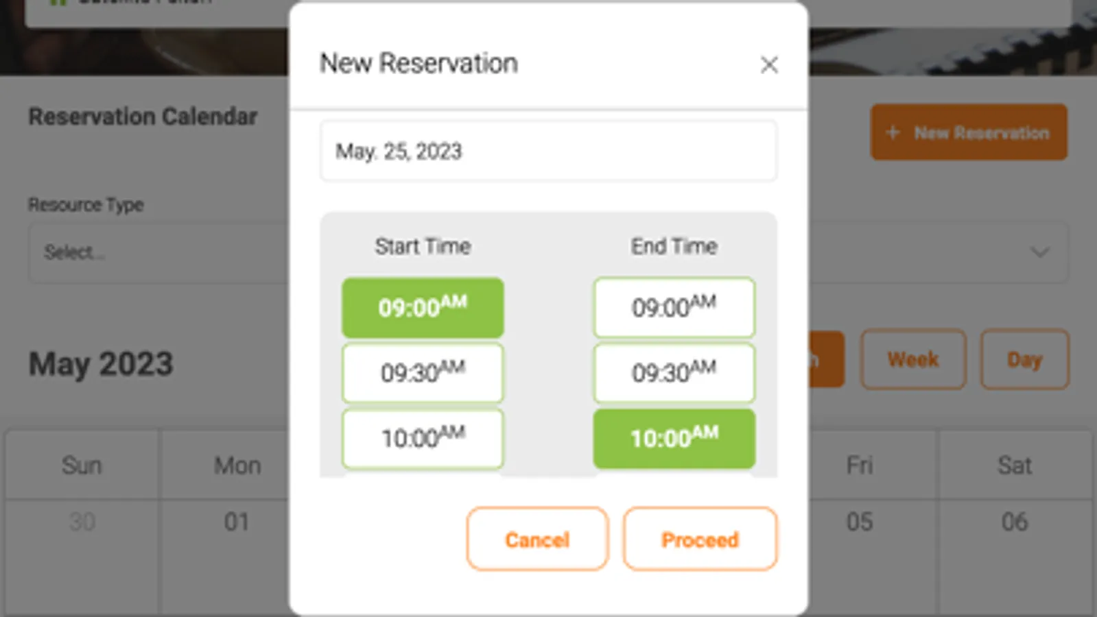The height and width of the screenshot is (617, 1097).
Task: Click the May 25, 2023 date field
Action: 547,152
